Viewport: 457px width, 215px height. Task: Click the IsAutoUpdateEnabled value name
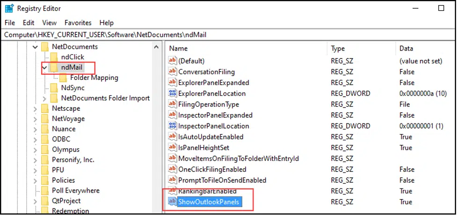210,136
